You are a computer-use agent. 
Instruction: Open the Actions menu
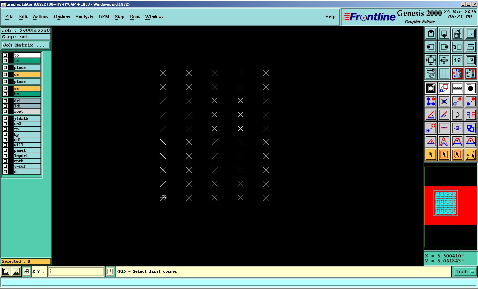click(40, 17)
